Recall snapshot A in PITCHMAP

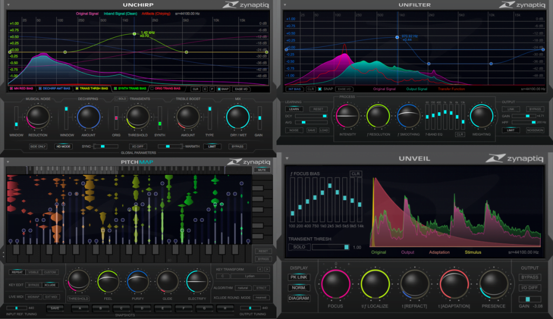[80, 308]
